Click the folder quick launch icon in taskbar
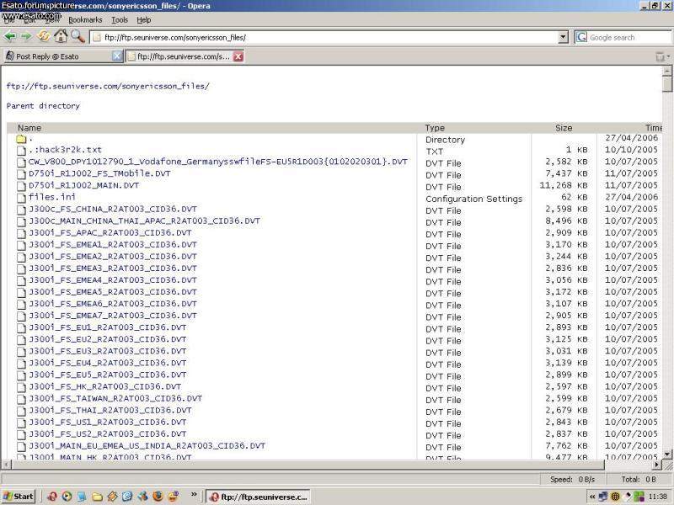Viewport: 674px width, 505px height. (x=97, y=497)
